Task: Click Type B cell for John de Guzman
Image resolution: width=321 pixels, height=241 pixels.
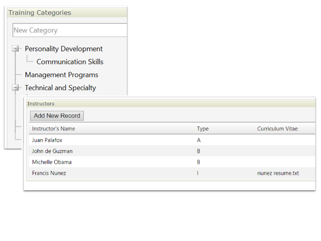Action: [x=199, y=151]
